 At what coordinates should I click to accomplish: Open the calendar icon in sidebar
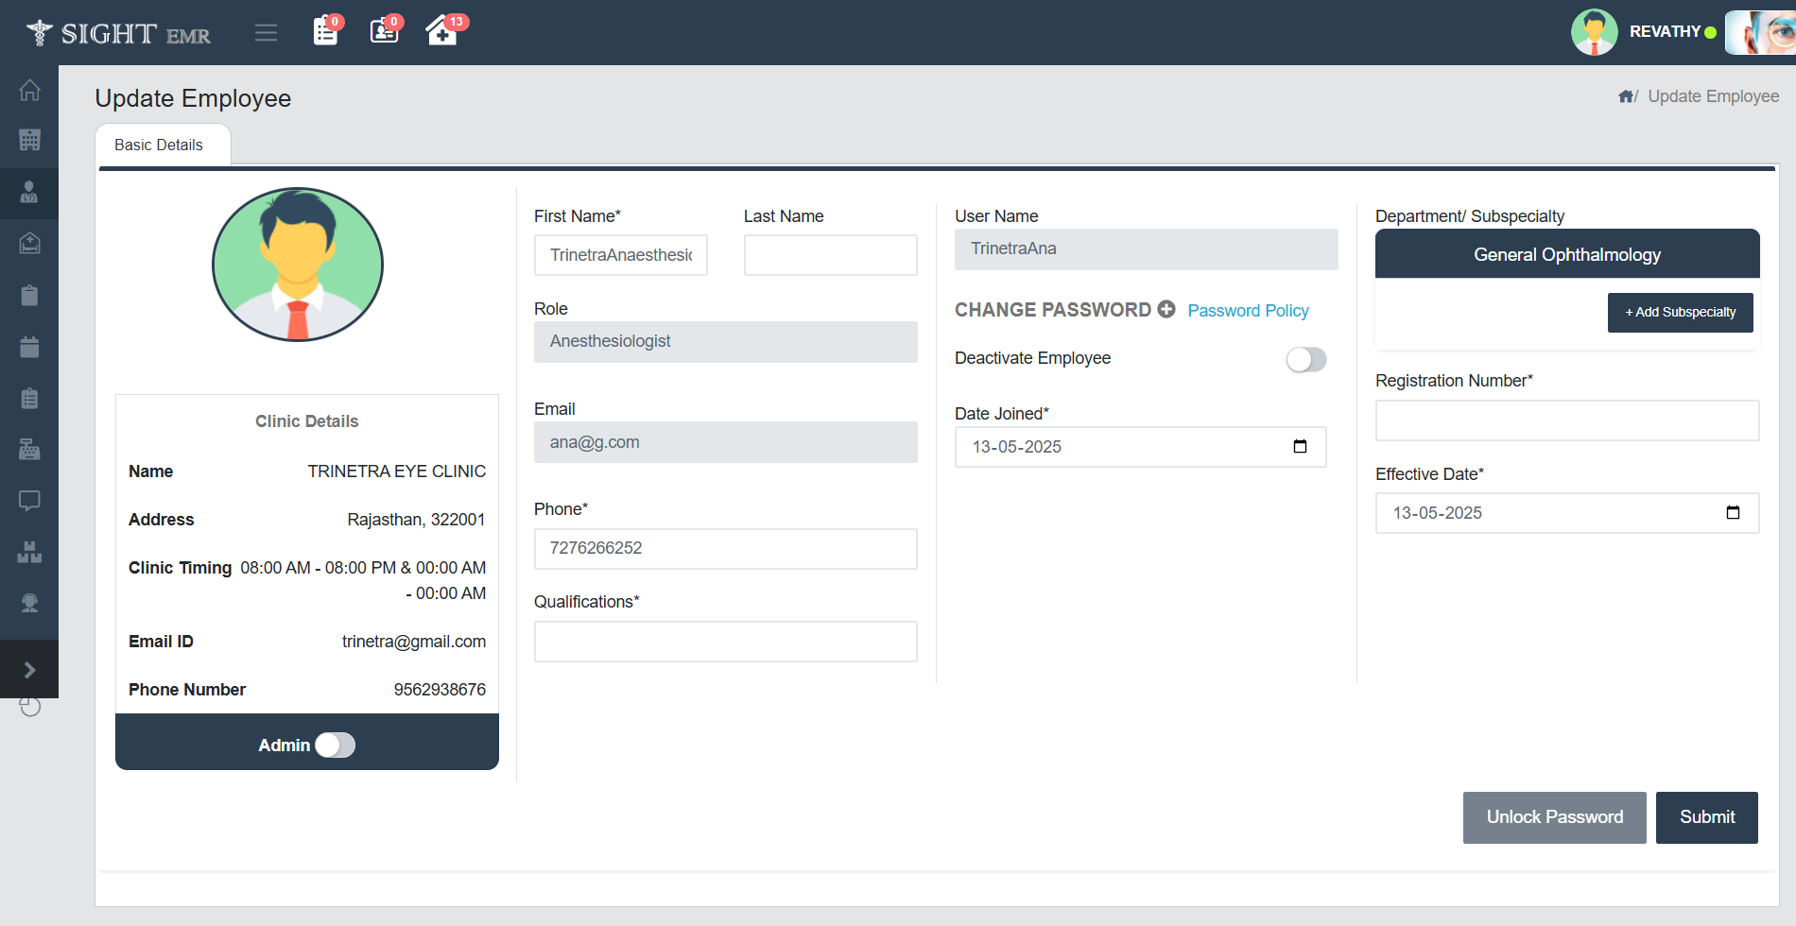point(29,347)
